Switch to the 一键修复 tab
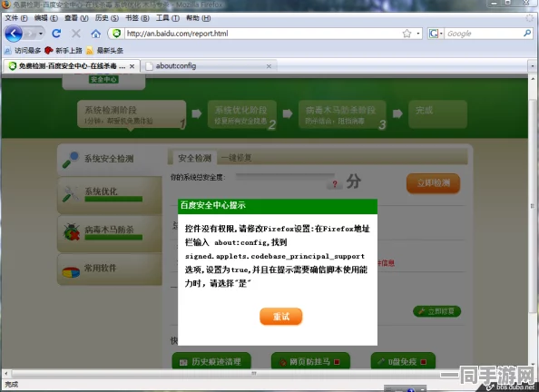 [237, 158]
